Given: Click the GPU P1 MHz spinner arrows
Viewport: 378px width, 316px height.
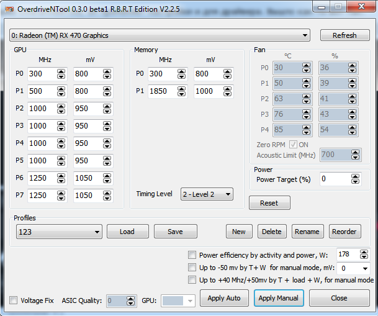Looking at the screenshot, I should click(61, 91).
